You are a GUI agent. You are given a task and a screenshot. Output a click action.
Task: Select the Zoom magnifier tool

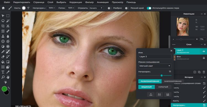pyautogui.click(x=3, y=77)
